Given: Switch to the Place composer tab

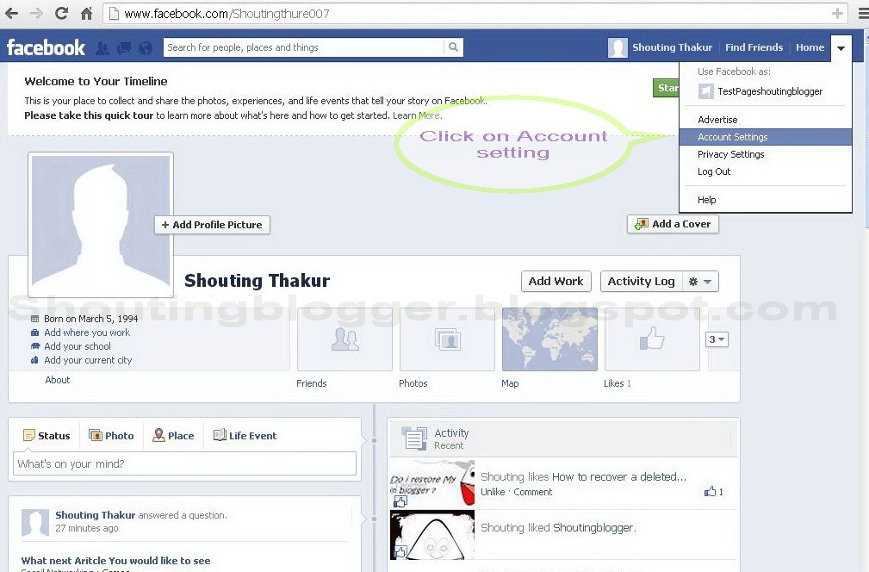Looking at the screenshot, I should point(173,436).
